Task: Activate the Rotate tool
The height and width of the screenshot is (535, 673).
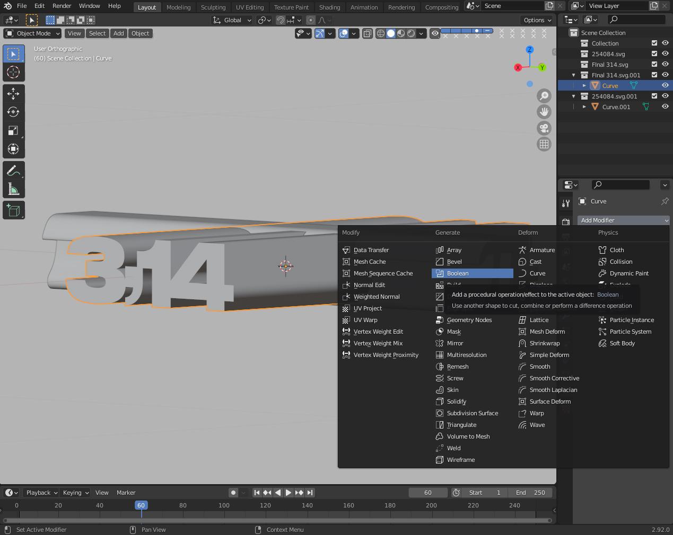Action: pos(13,112)
